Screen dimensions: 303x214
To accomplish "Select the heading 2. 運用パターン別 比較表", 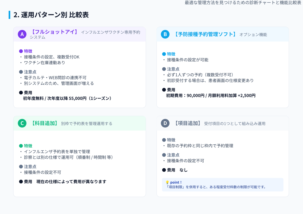I will click(51, 15).
